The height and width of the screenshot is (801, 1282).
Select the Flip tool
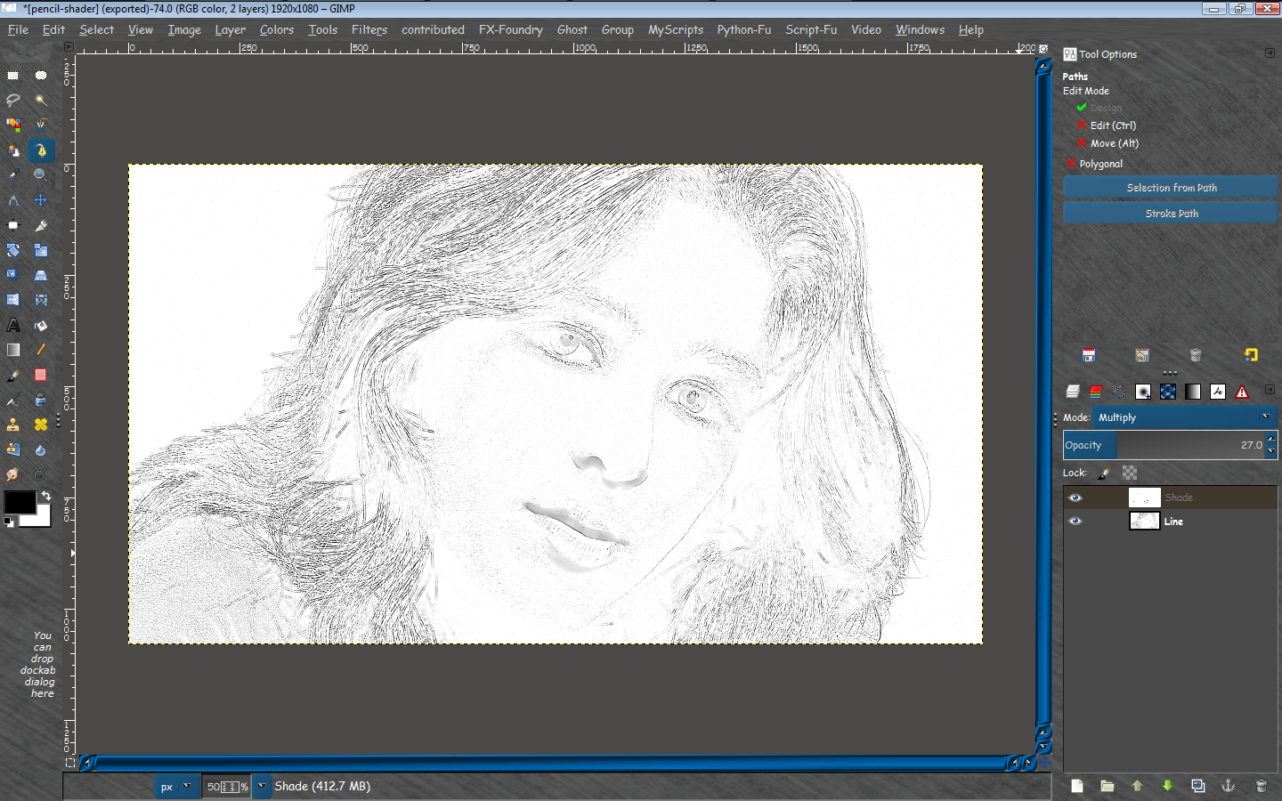pyautogui.click(x=13, y=300)
